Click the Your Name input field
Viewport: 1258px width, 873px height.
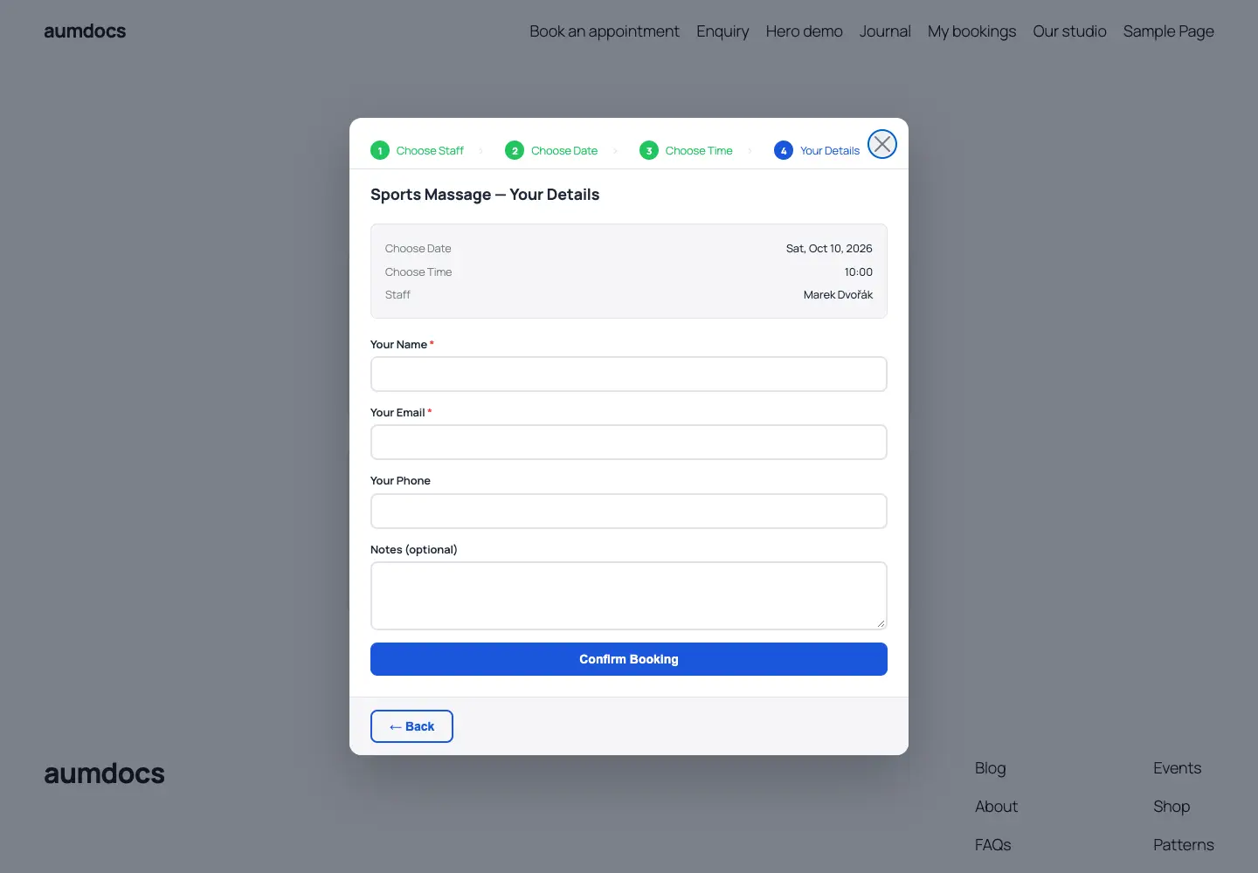pos(629,374)
